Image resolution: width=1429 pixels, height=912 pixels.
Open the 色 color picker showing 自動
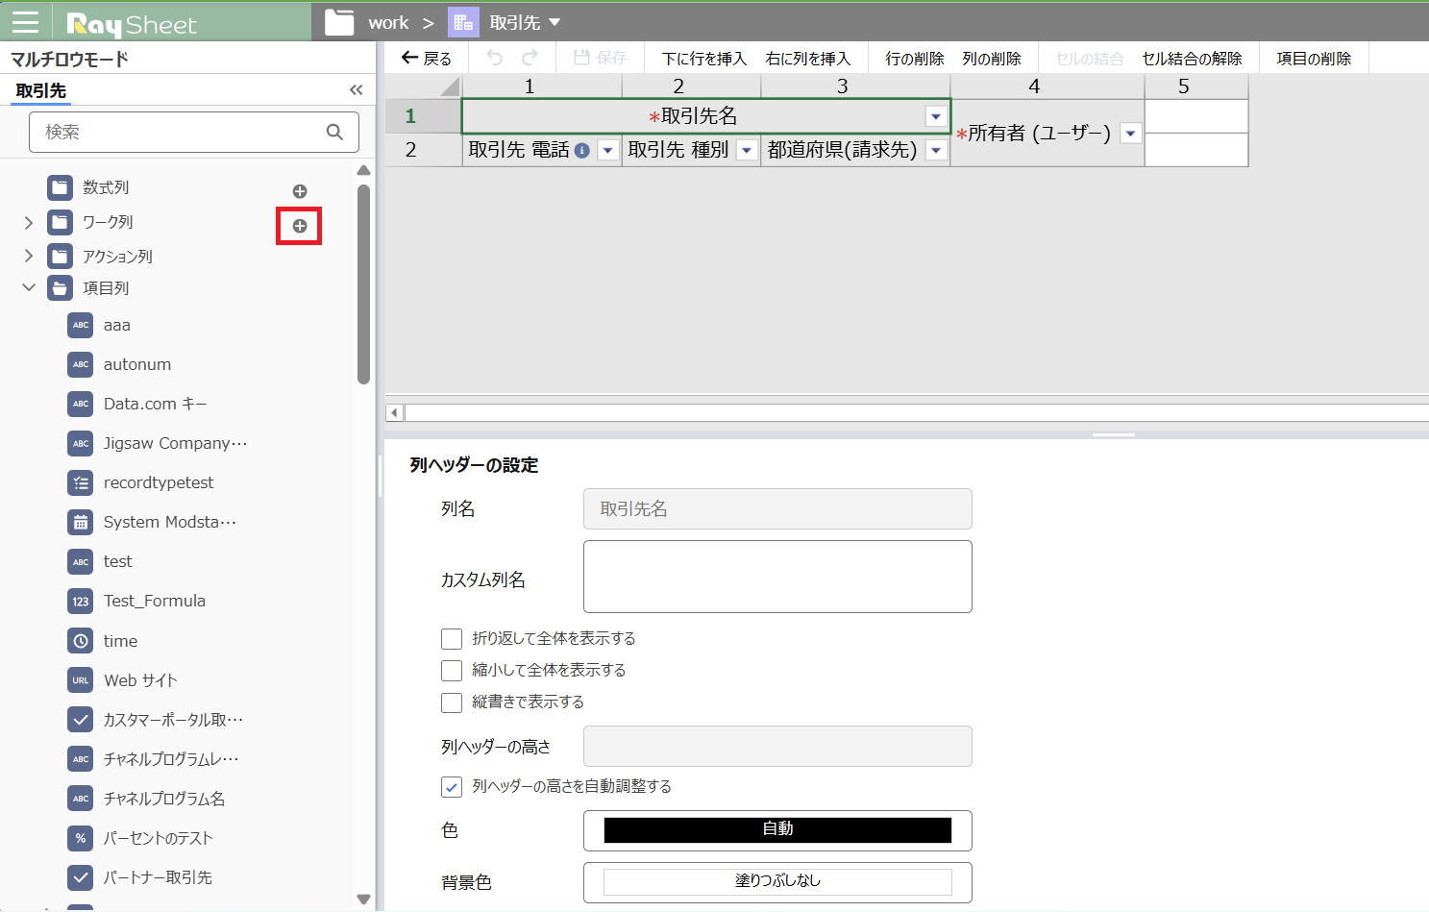coord(777,830)
